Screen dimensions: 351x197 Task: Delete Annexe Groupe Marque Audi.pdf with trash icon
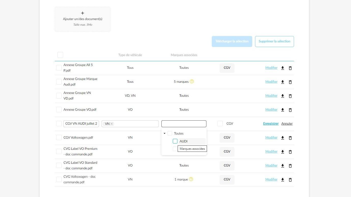[x=290, y=82]
